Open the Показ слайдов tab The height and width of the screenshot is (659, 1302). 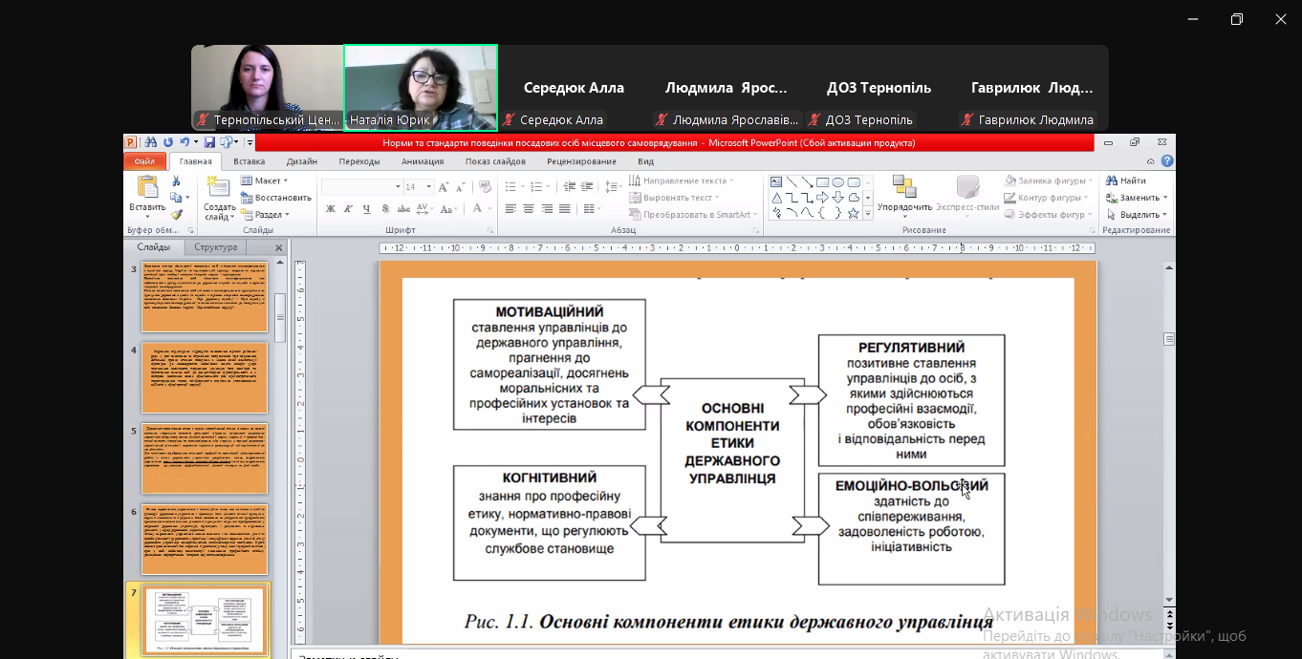[495, 161]
